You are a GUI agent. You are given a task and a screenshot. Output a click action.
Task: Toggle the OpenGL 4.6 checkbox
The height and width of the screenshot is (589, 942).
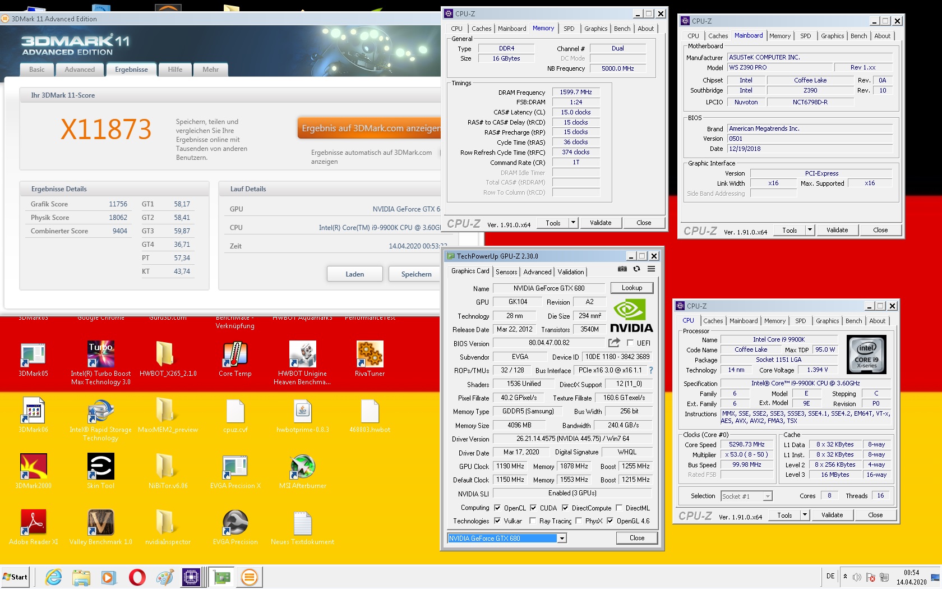(x=609, y=521)
